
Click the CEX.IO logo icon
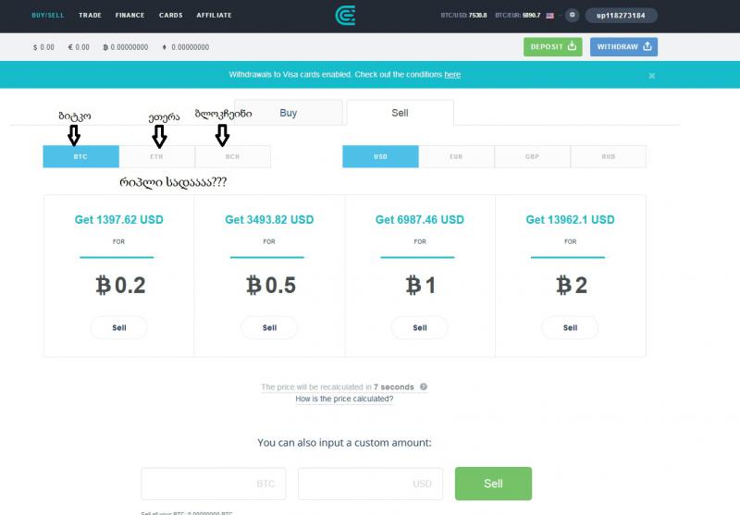point(345,15)
